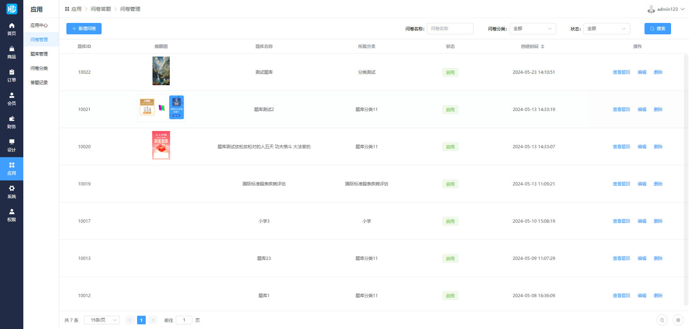This screenshot has width=689, height=329.
Task: Delete the 题库测试2 row 10021
Action: 658,110
